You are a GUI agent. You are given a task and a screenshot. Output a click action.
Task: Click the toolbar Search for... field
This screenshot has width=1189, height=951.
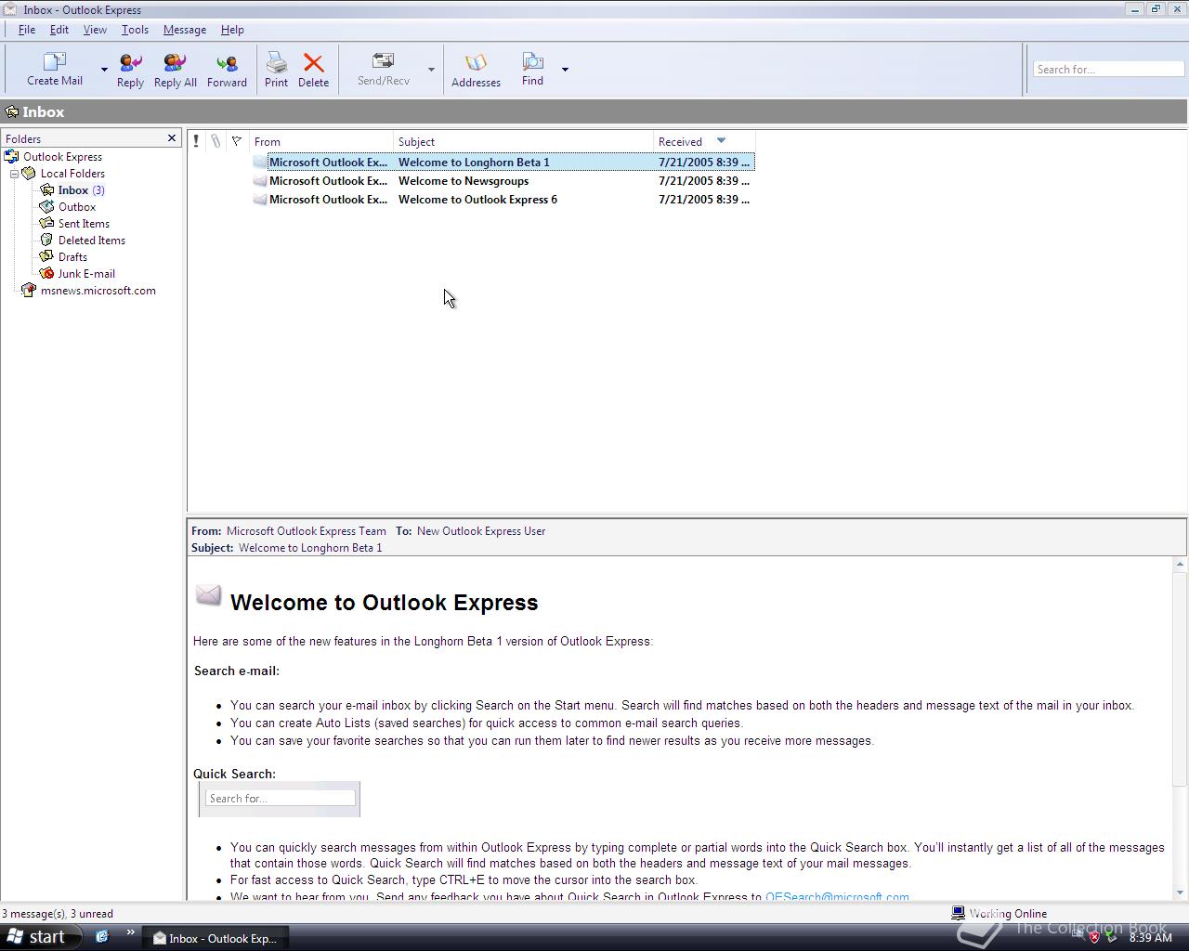pyautogui.click(x=1108, y=70)
